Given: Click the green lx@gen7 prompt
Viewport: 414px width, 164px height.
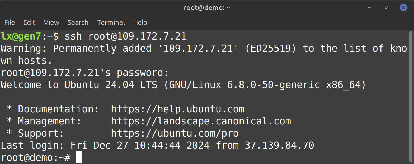Looking at the screenshot, I should pyautogui.click(x=21, y=36).
